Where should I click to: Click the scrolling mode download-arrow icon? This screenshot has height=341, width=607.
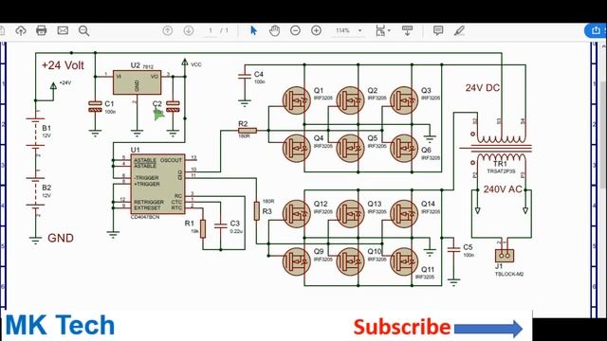(x=407, y=30)
